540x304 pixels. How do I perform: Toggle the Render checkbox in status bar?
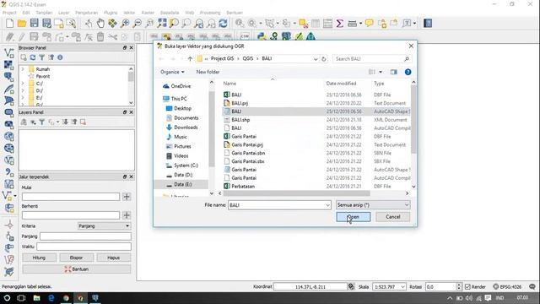coord(467,286)
